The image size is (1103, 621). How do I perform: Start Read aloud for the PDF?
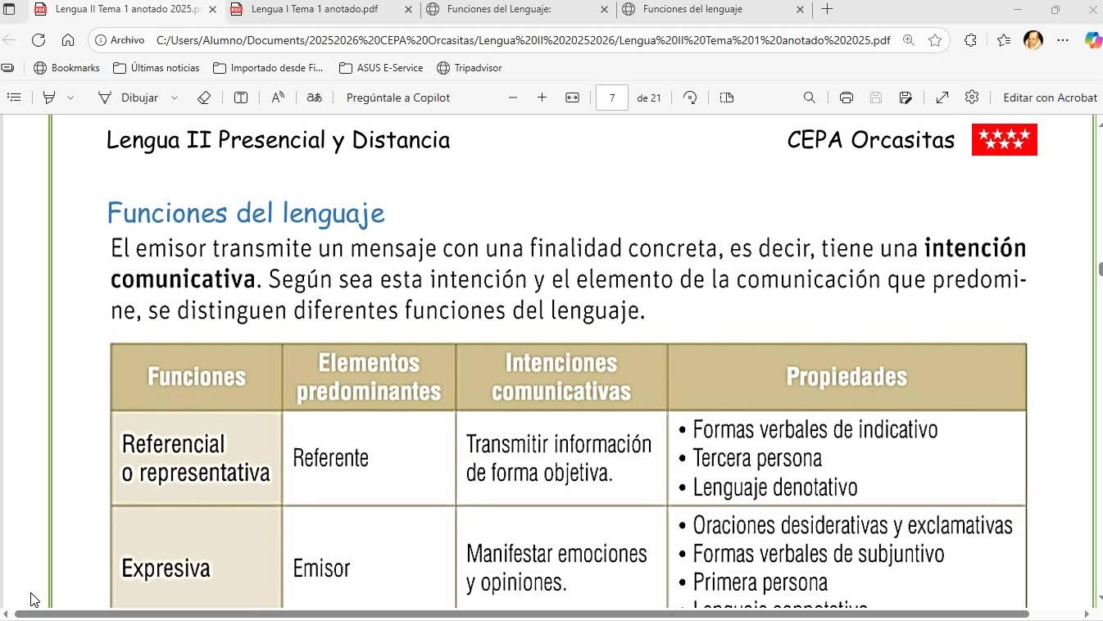[278, 97]
